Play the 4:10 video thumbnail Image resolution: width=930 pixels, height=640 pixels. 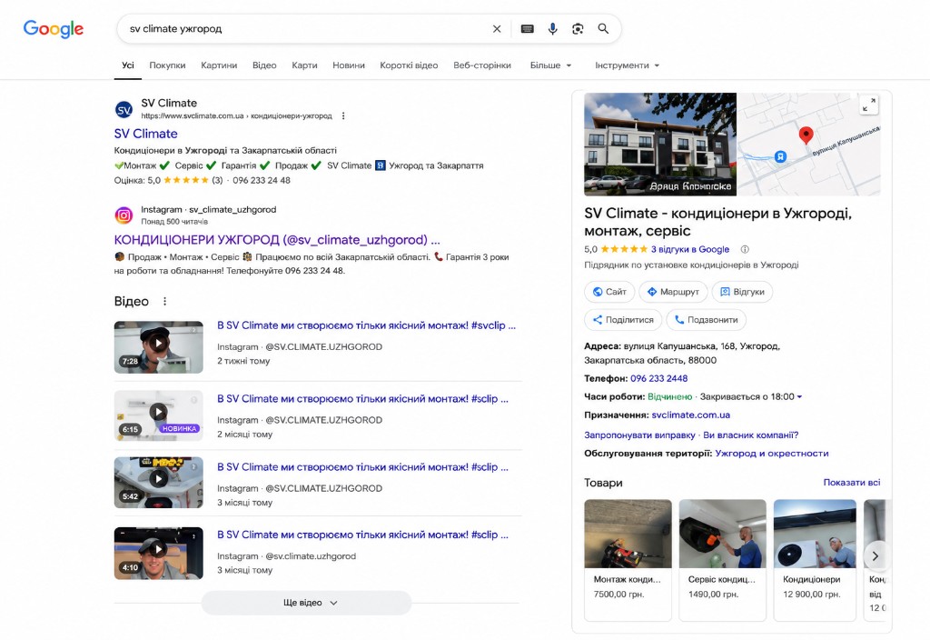(x=158, y=553)
